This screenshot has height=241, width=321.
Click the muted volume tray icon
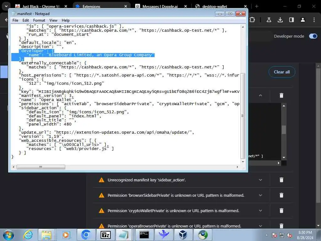pyautogui.click(x=289, y=235)
